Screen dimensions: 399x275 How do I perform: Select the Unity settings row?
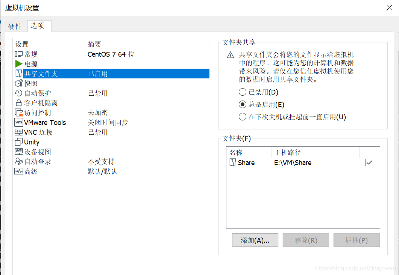(111, 142)
